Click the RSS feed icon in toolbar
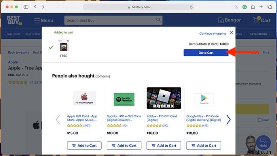277x156 pixels. (x=236, y=7)
